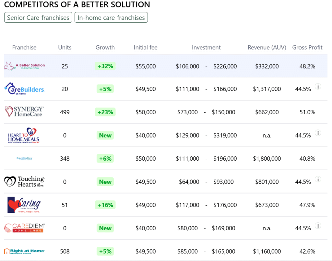Image resolution: width=332 pixels, height=261 pixels.
Task: Open the CareDiem Home Care logo
Action: point(24,228)
